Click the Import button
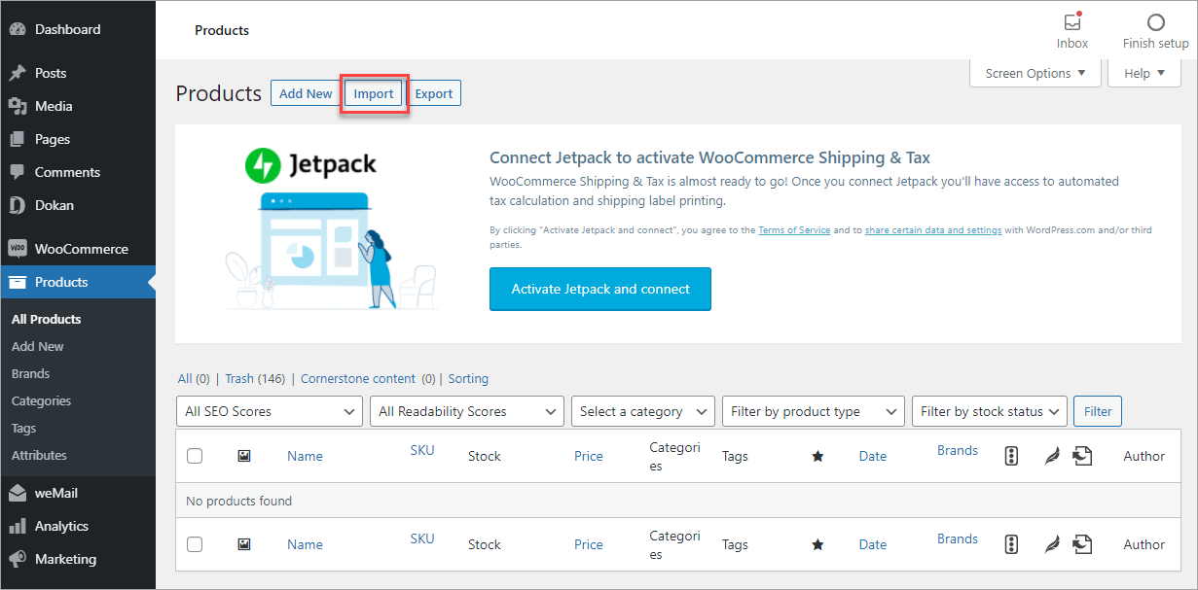The height and width of the screenshot is (590, 1198). (x=374, y=93)
